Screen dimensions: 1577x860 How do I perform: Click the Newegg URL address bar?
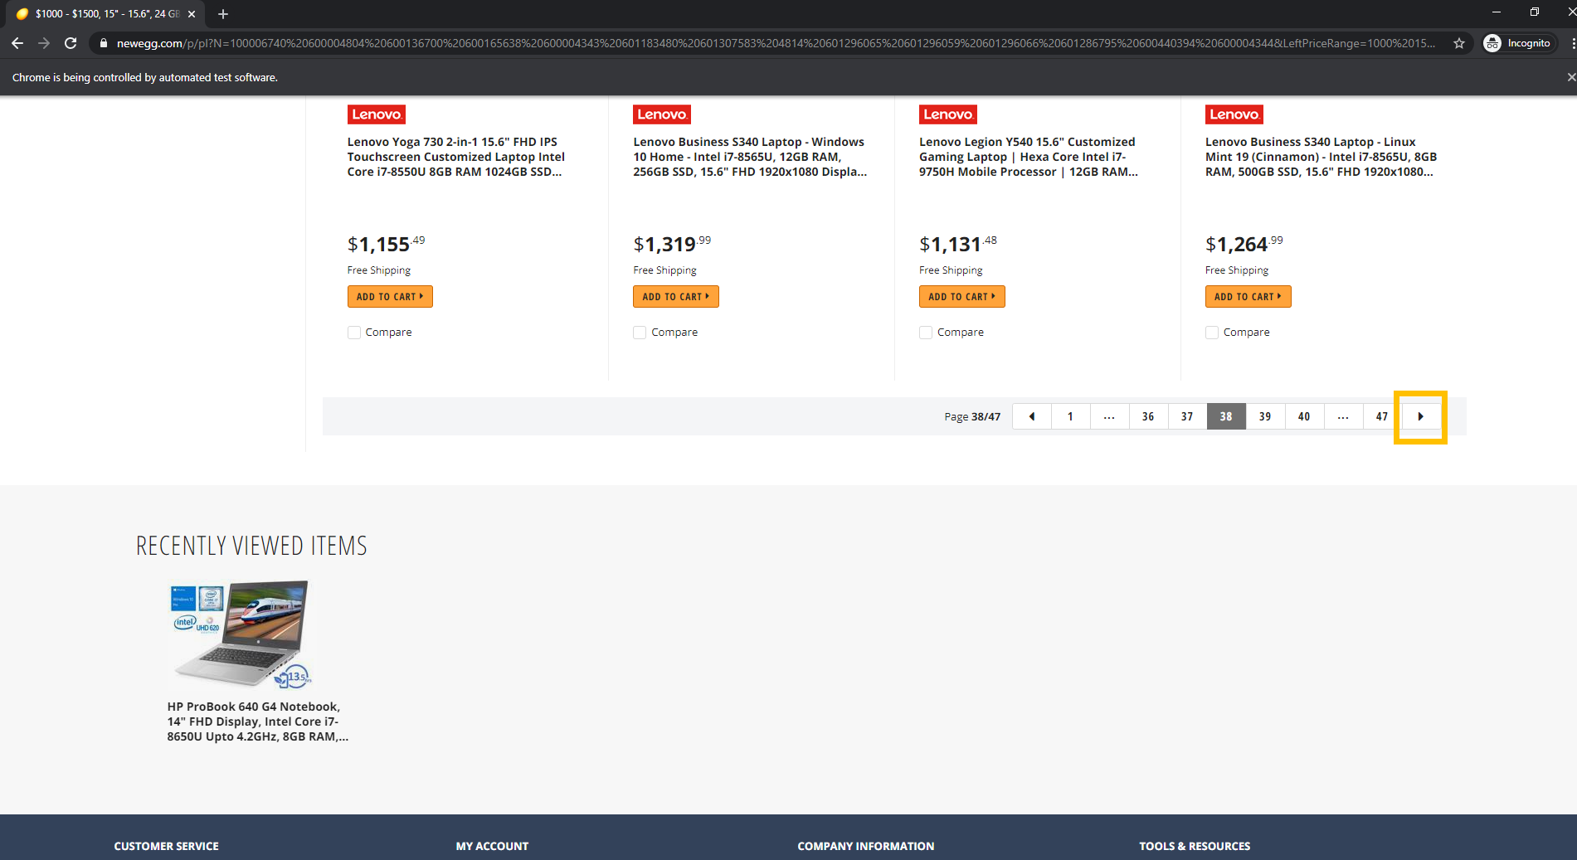tap(776, 43)
